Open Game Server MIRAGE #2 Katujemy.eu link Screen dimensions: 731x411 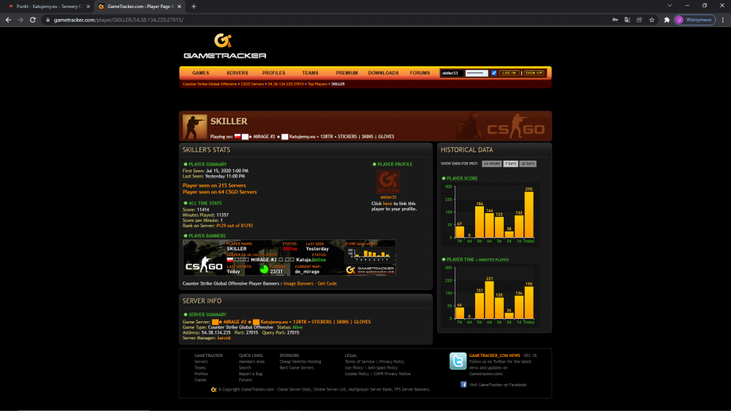coord(292,322)
